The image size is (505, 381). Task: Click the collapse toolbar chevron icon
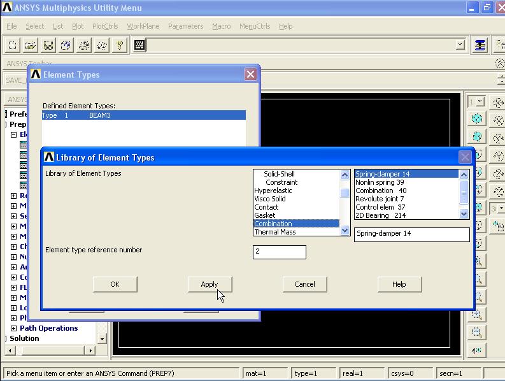(500, 64)
